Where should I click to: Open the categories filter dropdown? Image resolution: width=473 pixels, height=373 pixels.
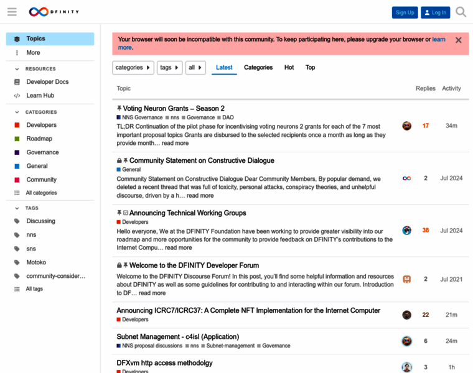click(x=133, y=68)
